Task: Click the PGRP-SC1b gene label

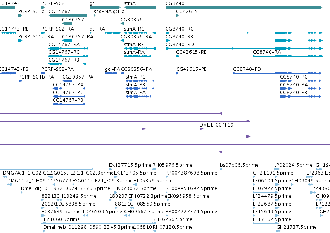Action: [31, 12]
